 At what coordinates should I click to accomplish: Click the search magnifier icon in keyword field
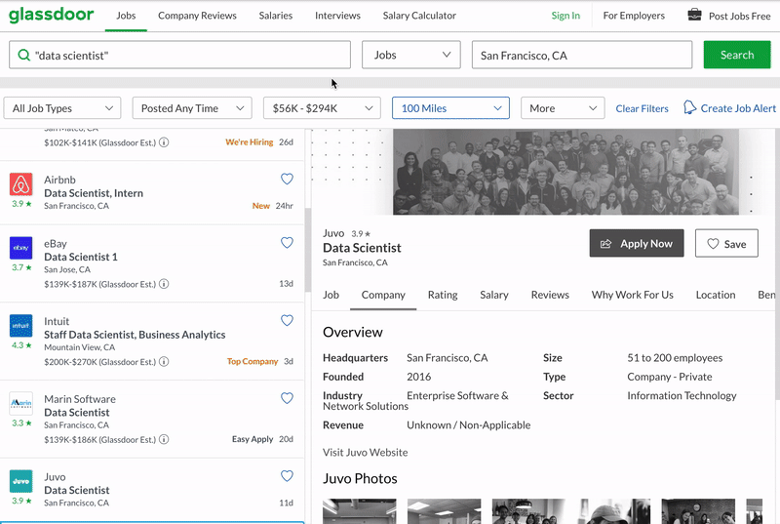23,55
